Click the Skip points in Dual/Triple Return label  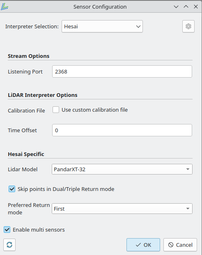[x=66, y=189]
